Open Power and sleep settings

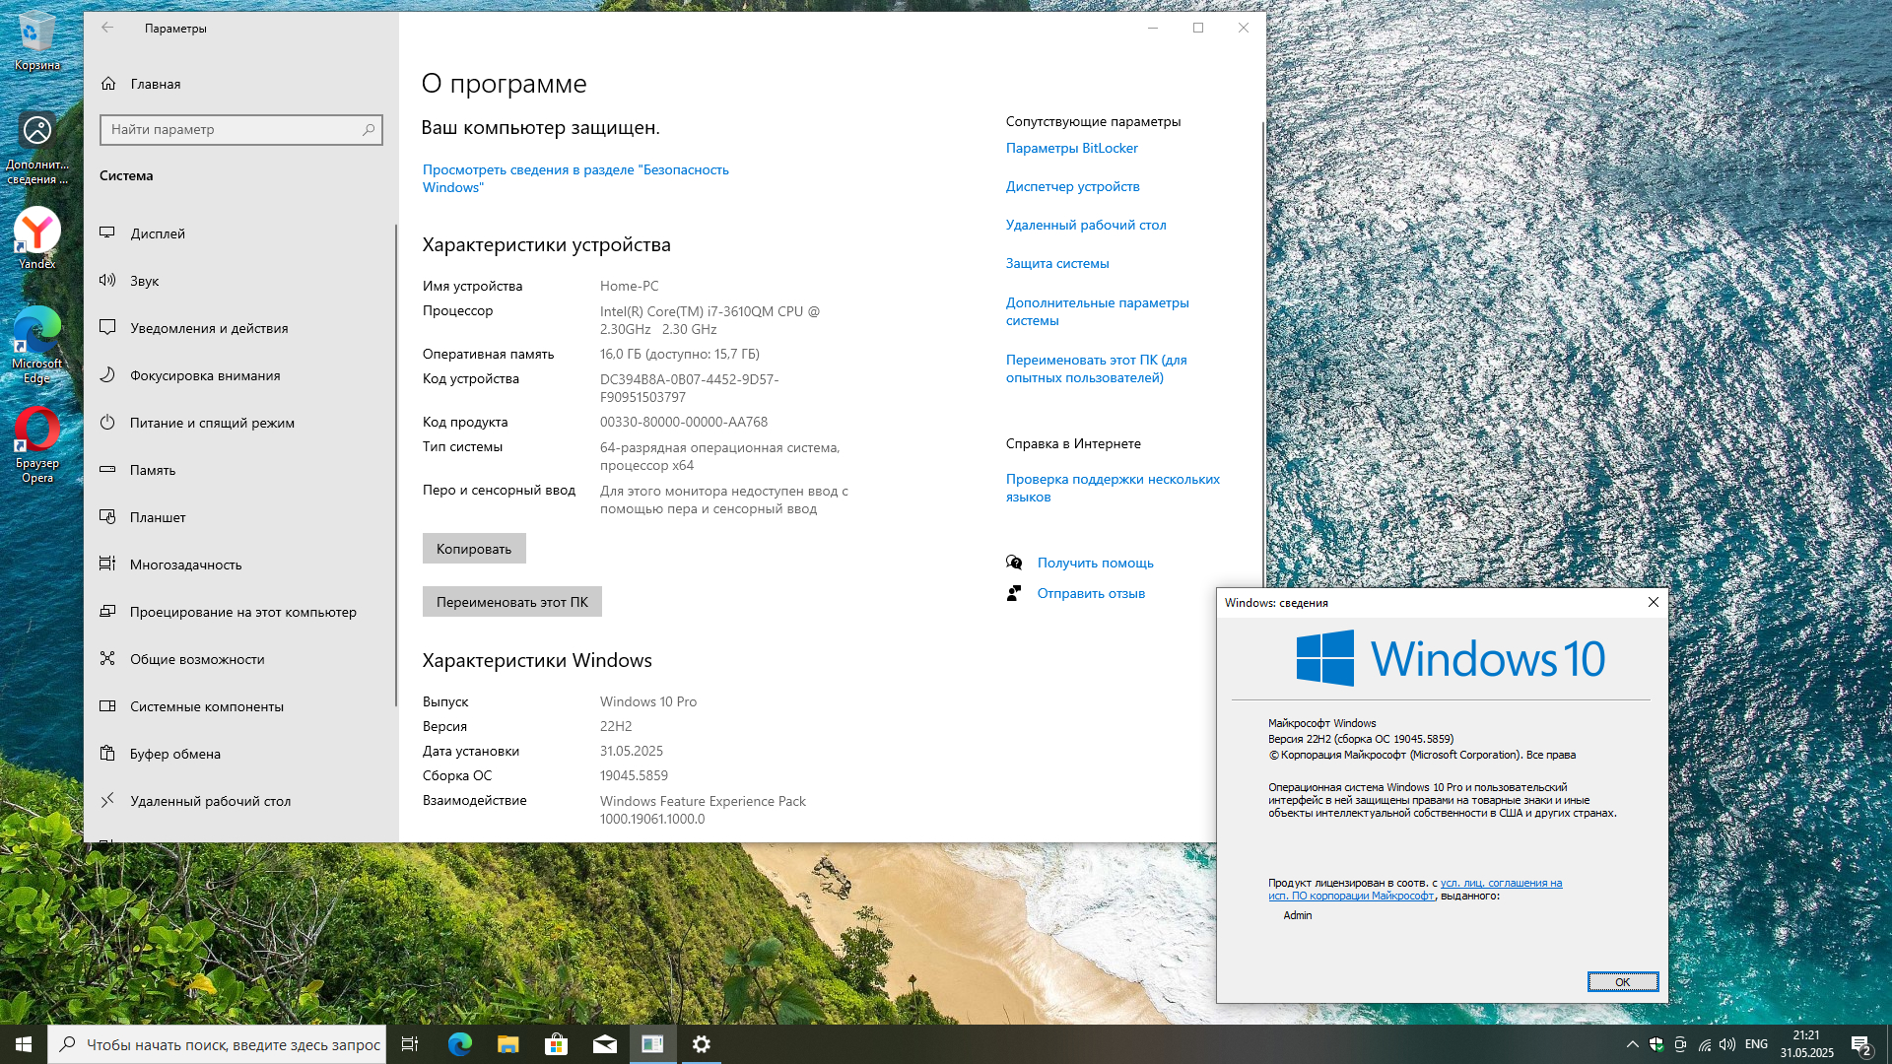point(212,423)
